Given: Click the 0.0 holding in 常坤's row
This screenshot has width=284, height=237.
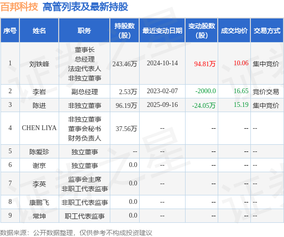Looking at the screenshot, I should tap(133, 215).
